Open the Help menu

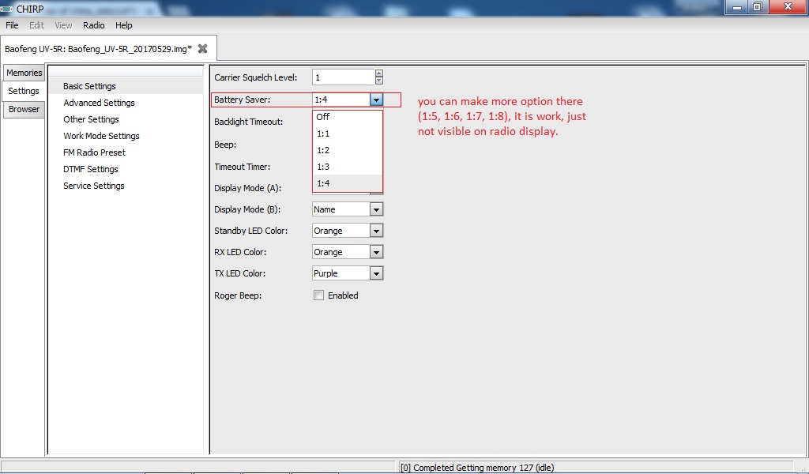[123, 25]
